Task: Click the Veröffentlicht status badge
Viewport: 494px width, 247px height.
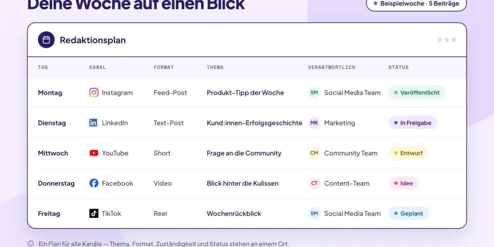Action: pos(417,93)
